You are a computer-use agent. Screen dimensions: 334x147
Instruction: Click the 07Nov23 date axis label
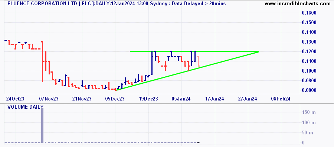point(49,99)
